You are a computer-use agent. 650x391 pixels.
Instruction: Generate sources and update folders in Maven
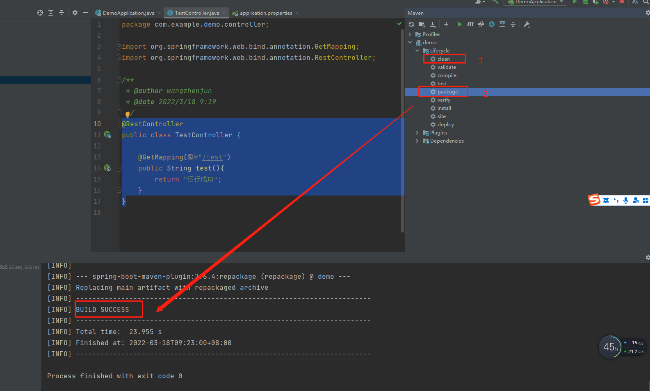tap(422, 24)
